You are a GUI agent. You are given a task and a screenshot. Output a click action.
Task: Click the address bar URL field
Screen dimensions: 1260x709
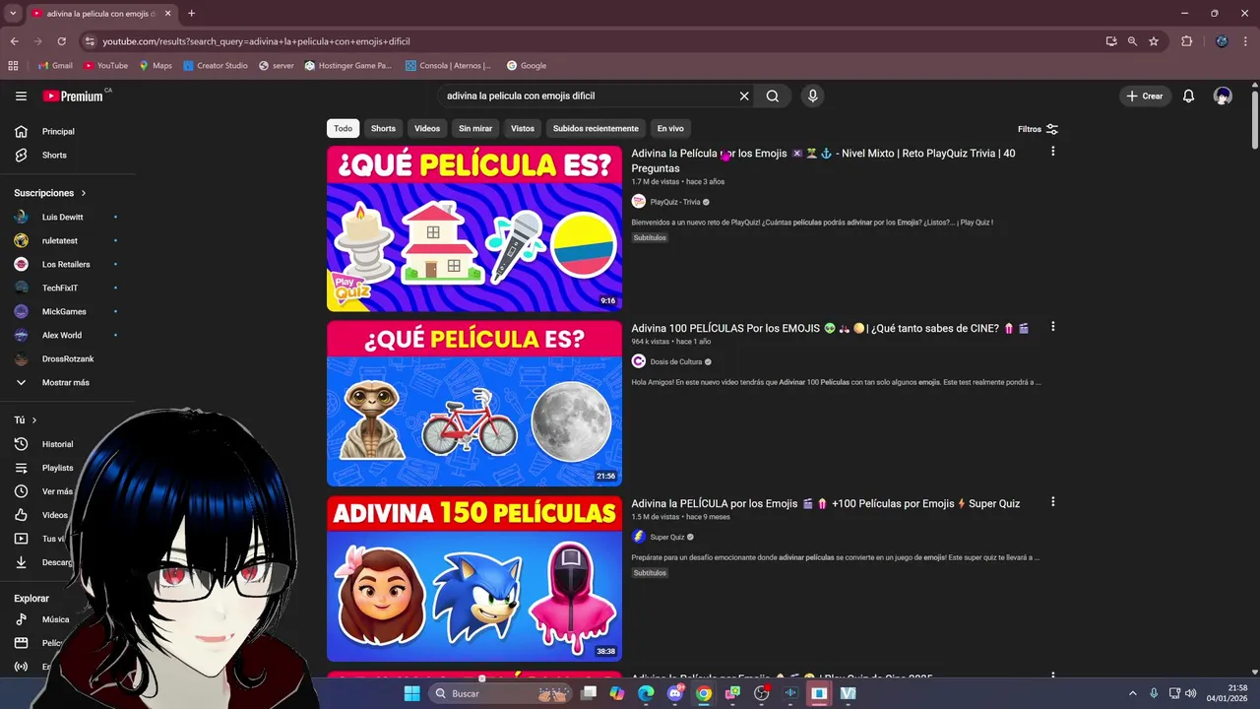591,41
